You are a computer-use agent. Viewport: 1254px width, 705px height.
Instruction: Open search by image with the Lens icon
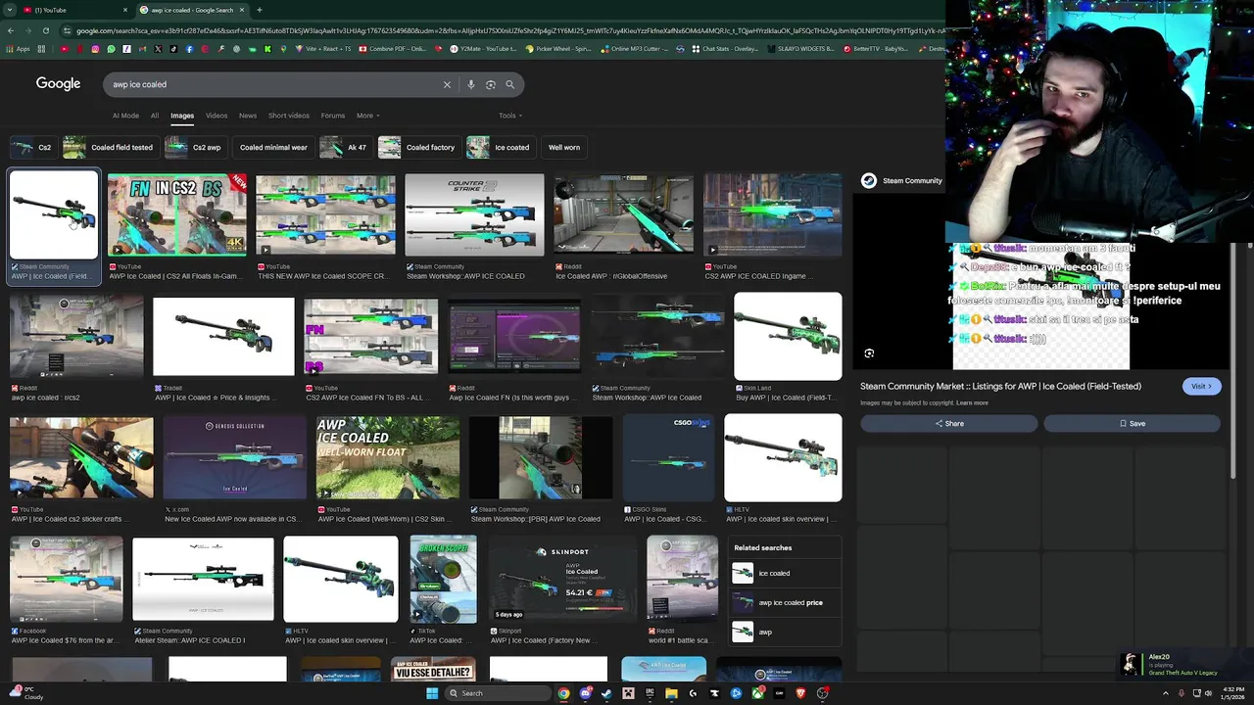(x=491, y=84)
